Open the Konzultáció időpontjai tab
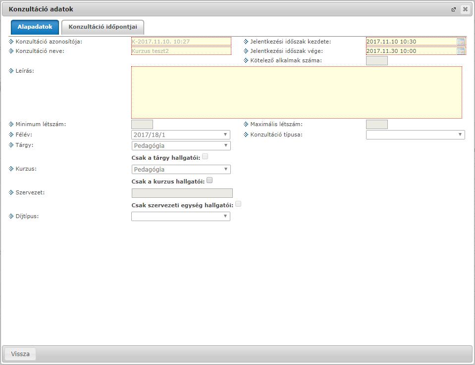Viewport: 475px width, 365px height. tap(103, 27)
